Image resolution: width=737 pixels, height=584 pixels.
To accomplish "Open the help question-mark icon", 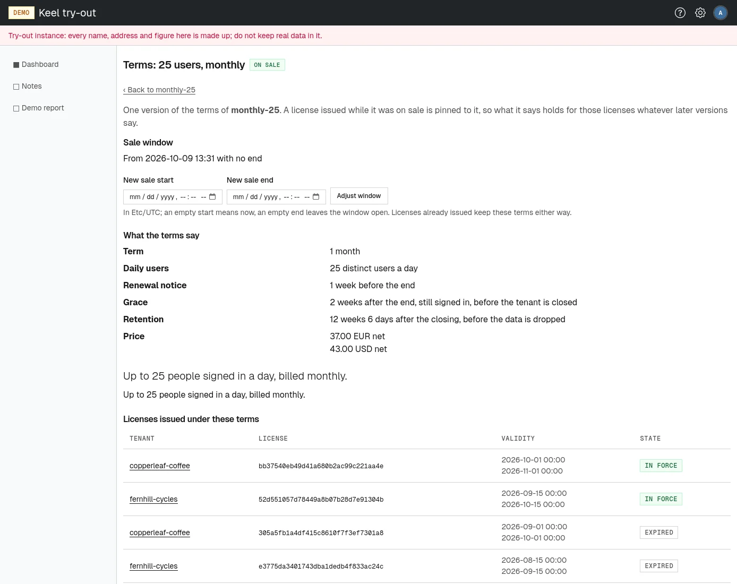I will [680, 13].
